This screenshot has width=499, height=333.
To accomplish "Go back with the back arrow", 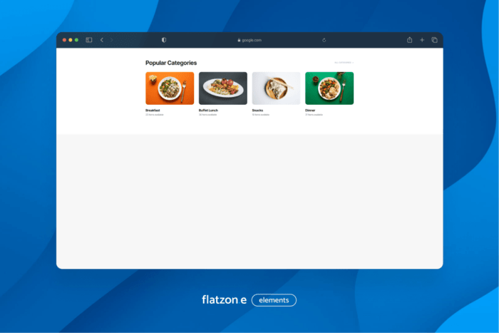I will [x=102, y=40].
